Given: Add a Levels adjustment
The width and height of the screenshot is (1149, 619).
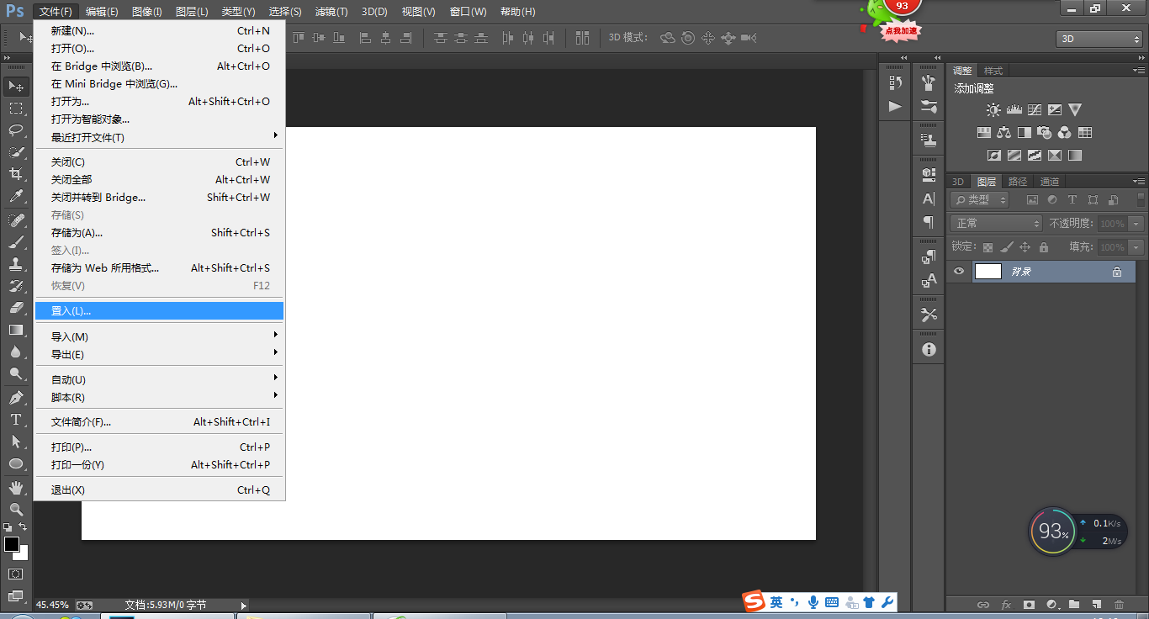Looking at the screenshot, I should [1014, 109].
